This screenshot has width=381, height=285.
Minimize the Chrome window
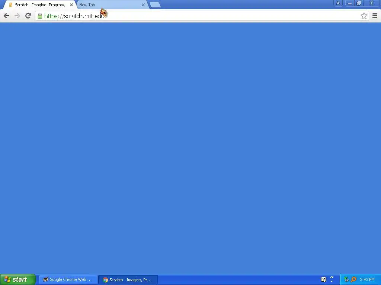[349, 3]
